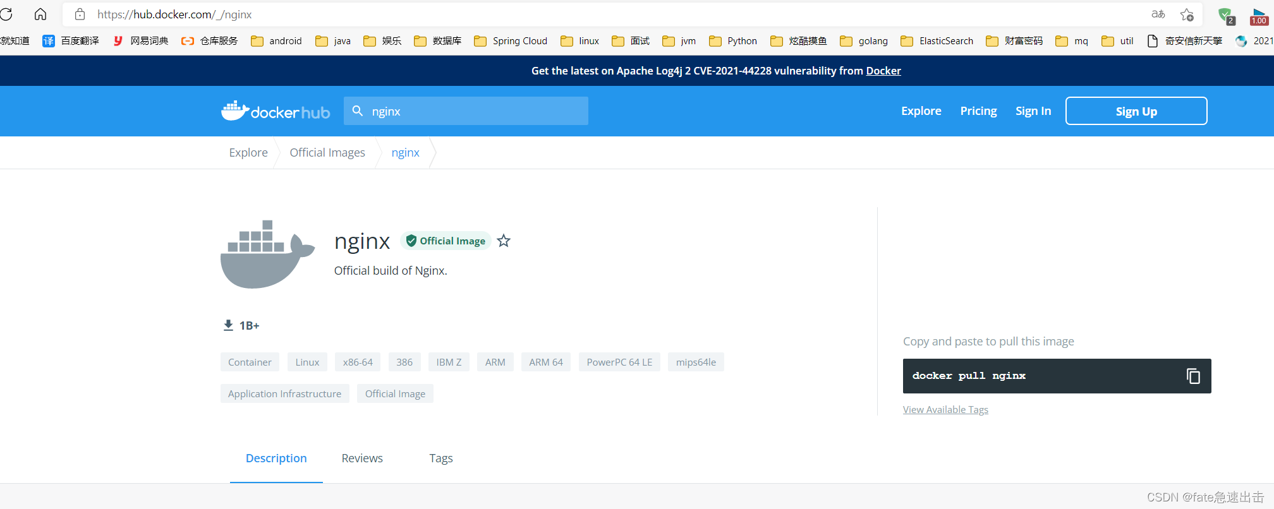Image resolution: width=1274 pixels, height=509 pixels.
Task: Copy the docker pull nginx command
Action: click(1193, 376)
